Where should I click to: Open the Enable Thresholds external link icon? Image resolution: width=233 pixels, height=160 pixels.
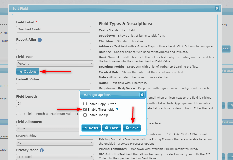click(117, 109)
